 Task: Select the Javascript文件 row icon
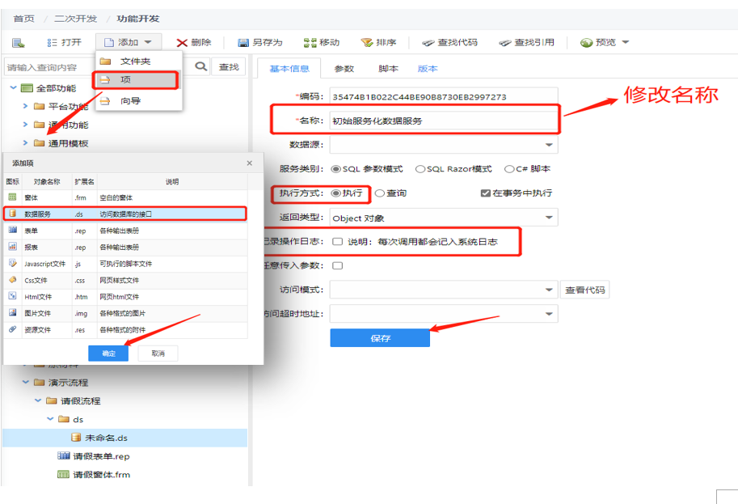point(13,263)
